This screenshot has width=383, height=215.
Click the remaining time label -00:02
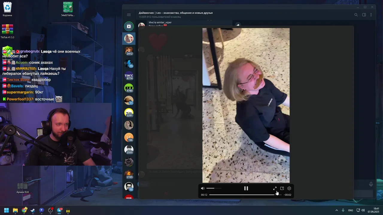tap(288, 195)
